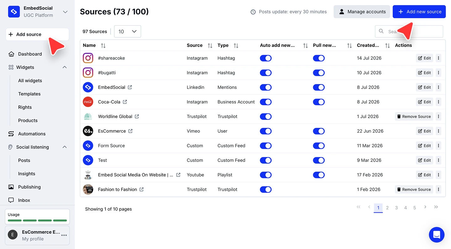Screen dimensions: 451x249
Task: Open three-dot menu for Fashion to Fashion row
Action: 438,189
